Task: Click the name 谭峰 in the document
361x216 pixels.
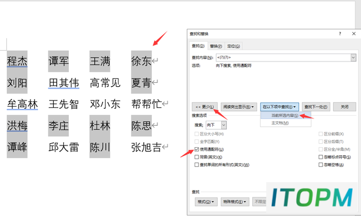Action: (x=17, y=147)
